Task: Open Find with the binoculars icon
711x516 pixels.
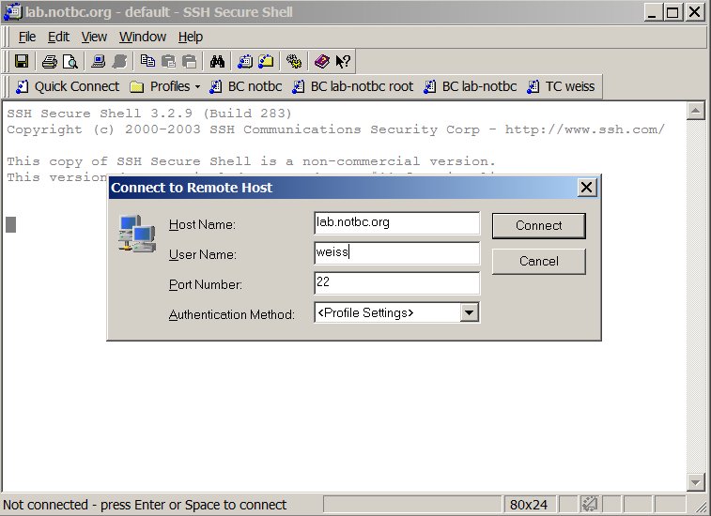Action: pos(217,62)
